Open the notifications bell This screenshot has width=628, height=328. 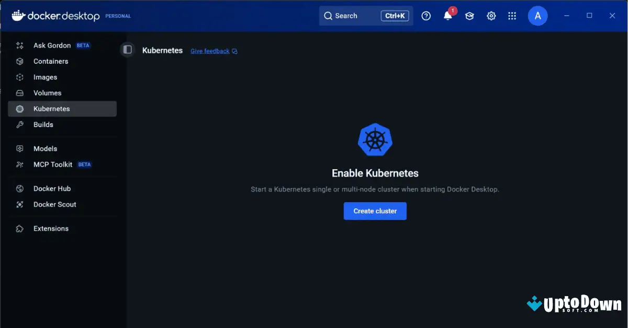[x=447, y=16]
